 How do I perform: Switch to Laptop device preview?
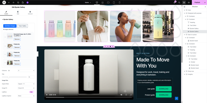pos(102,2)
